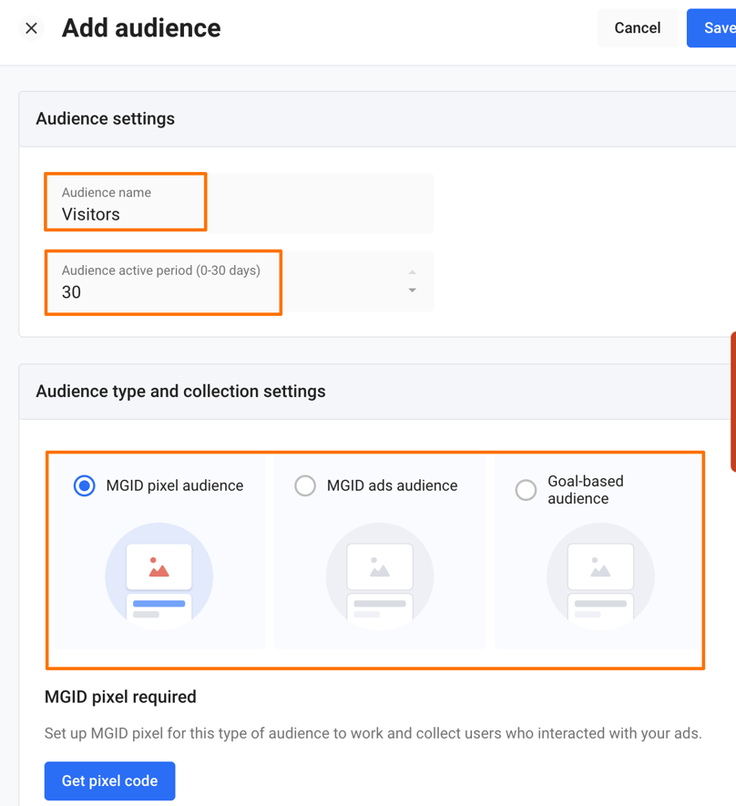Click the Get pixel code button
The width and height of the screenshot is (736, 806).
[x=109, y=780]
